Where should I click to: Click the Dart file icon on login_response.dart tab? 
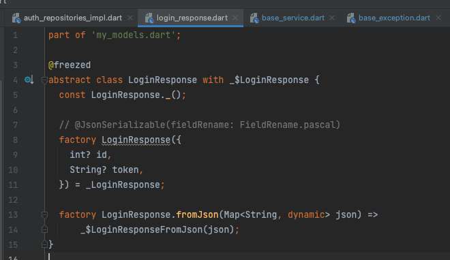pos(149,18)
